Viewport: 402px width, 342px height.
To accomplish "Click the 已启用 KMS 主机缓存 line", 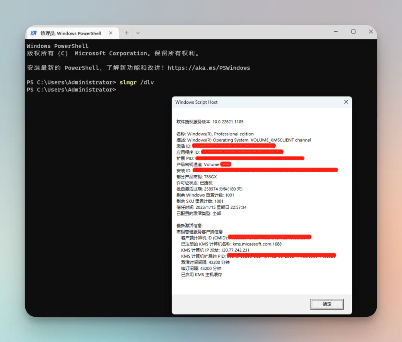I will coord(201,275).
